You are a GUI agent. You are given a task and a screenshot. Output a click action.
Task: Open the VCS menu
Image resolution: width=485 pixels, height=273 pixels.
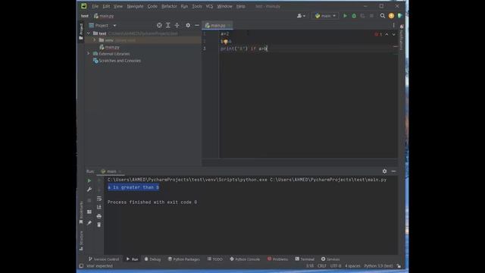(209, 6)
